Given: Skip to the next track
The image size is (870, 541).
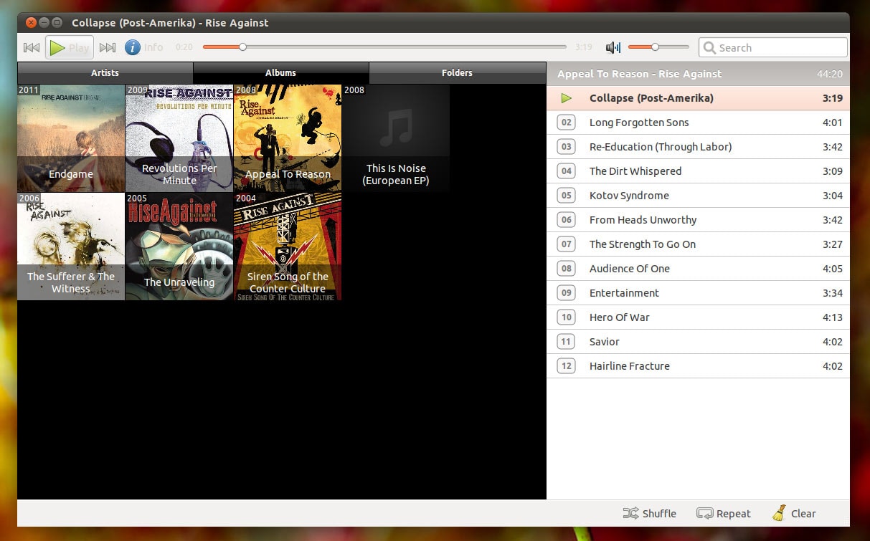Looking at the screenshot, I should (x=108, y=48).
